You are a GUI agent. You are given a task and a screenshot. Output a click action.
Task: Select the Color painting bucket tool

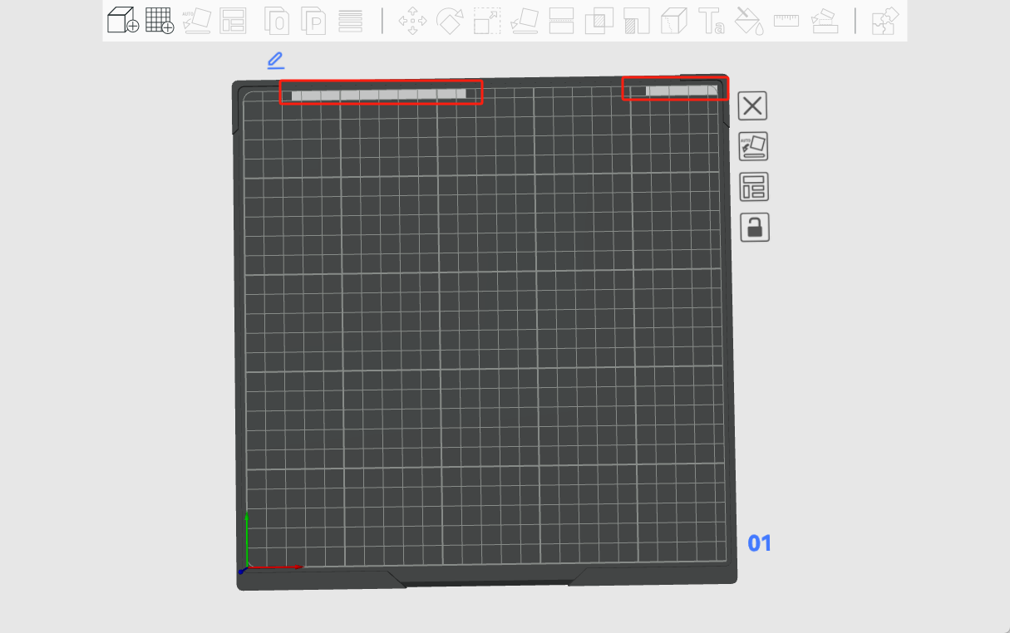pos(749,21)
